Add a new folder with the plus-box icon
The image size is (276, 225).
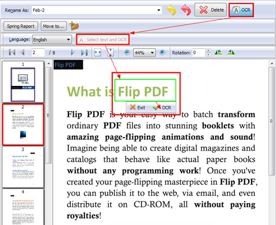click(74, 26)
